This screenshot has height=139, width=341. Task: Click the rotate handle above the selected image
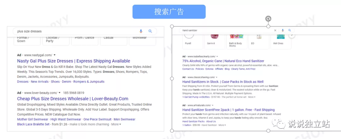(x=268, y=19)
